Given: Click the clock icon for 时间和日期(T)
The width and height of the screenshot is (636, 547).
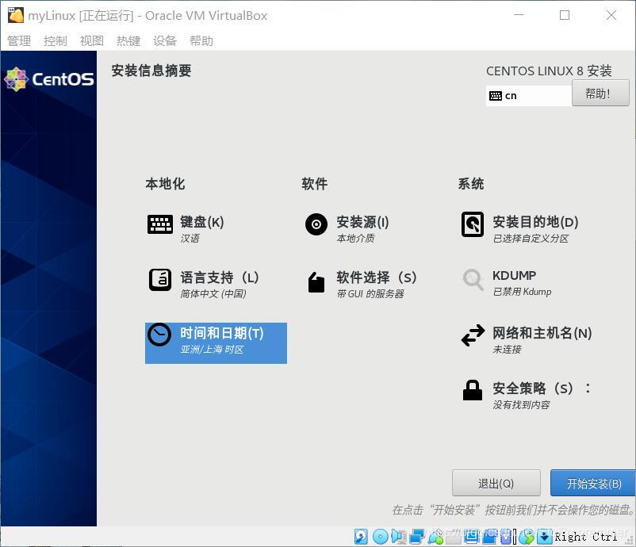Looking at the screenshot, I should [159, 335].
